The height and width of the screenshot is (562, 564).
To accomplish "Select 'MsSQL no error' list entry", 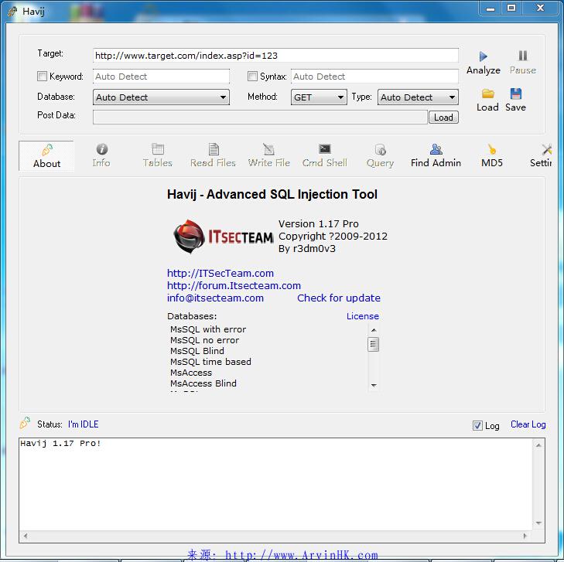I will 205,340.
